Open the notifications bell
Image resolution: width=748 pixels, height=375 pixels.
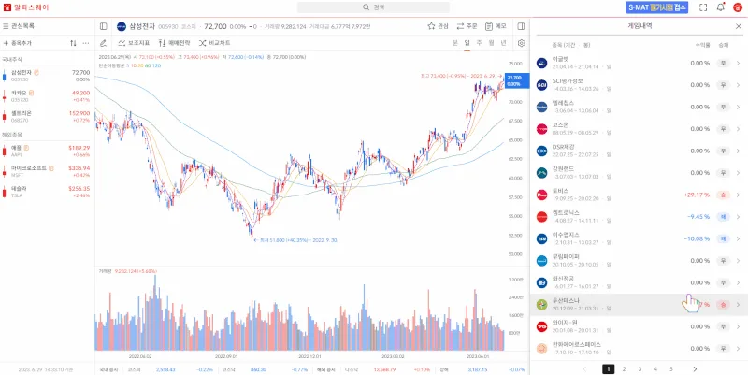(x=720, y=7)
